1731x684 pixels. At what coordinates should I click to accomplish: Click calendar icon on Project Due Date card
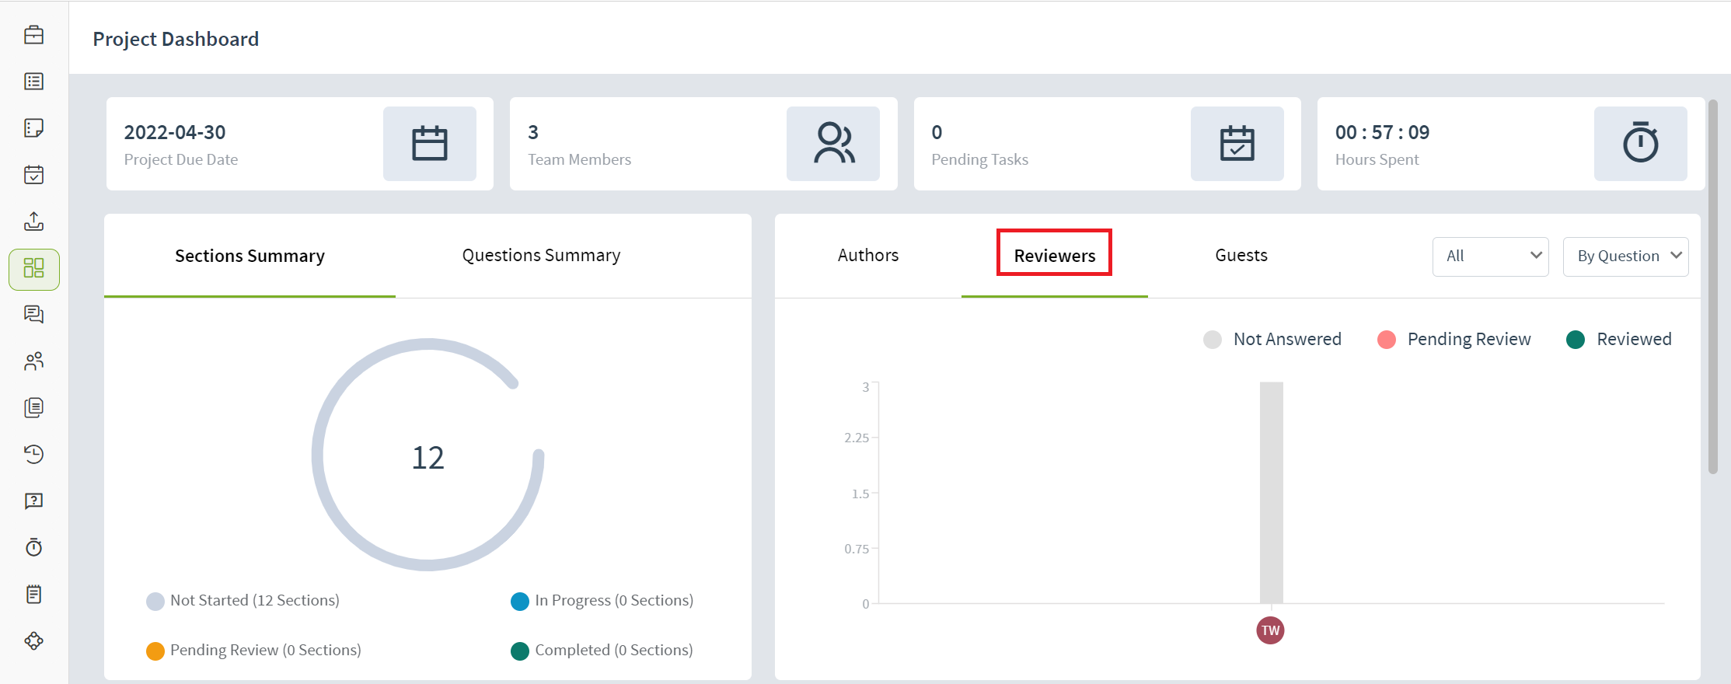[430, 144]
